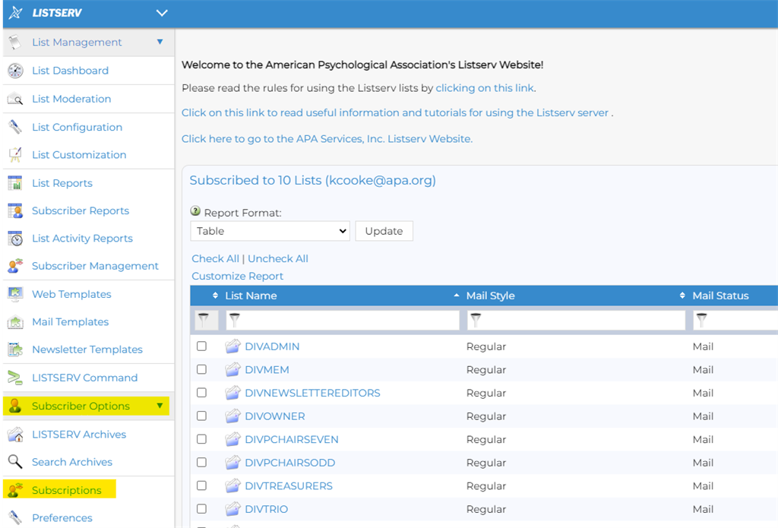The width and height of the screenshot is (778, 528).
Task: Check the DIVPCHAIRSEVEN row checkbox
Action: point(201,439)
